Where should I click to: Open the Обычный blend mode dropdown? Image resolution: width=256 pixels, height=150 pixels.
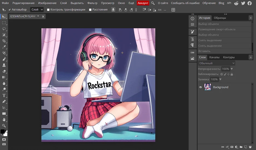217,63
